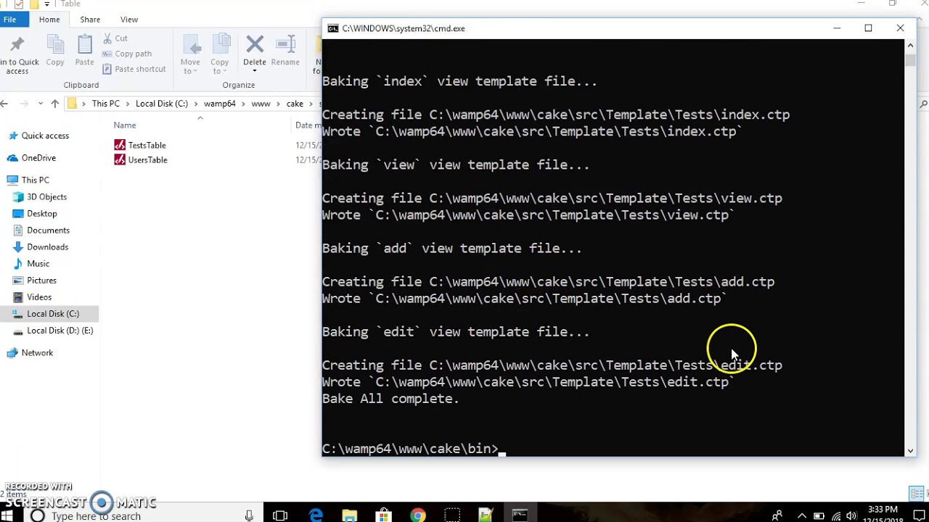This screenshot has width=929, height=522.
Task: Click Notepad++ icon in taskbar
Action: [x=486, y=515]
